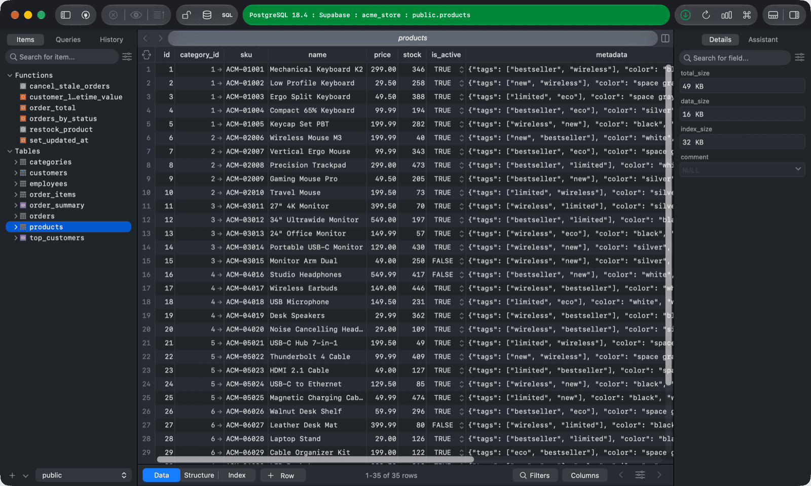Screen dimensions: 811x486
Task: Switch to the Index tab
Action: click(237, 475)
